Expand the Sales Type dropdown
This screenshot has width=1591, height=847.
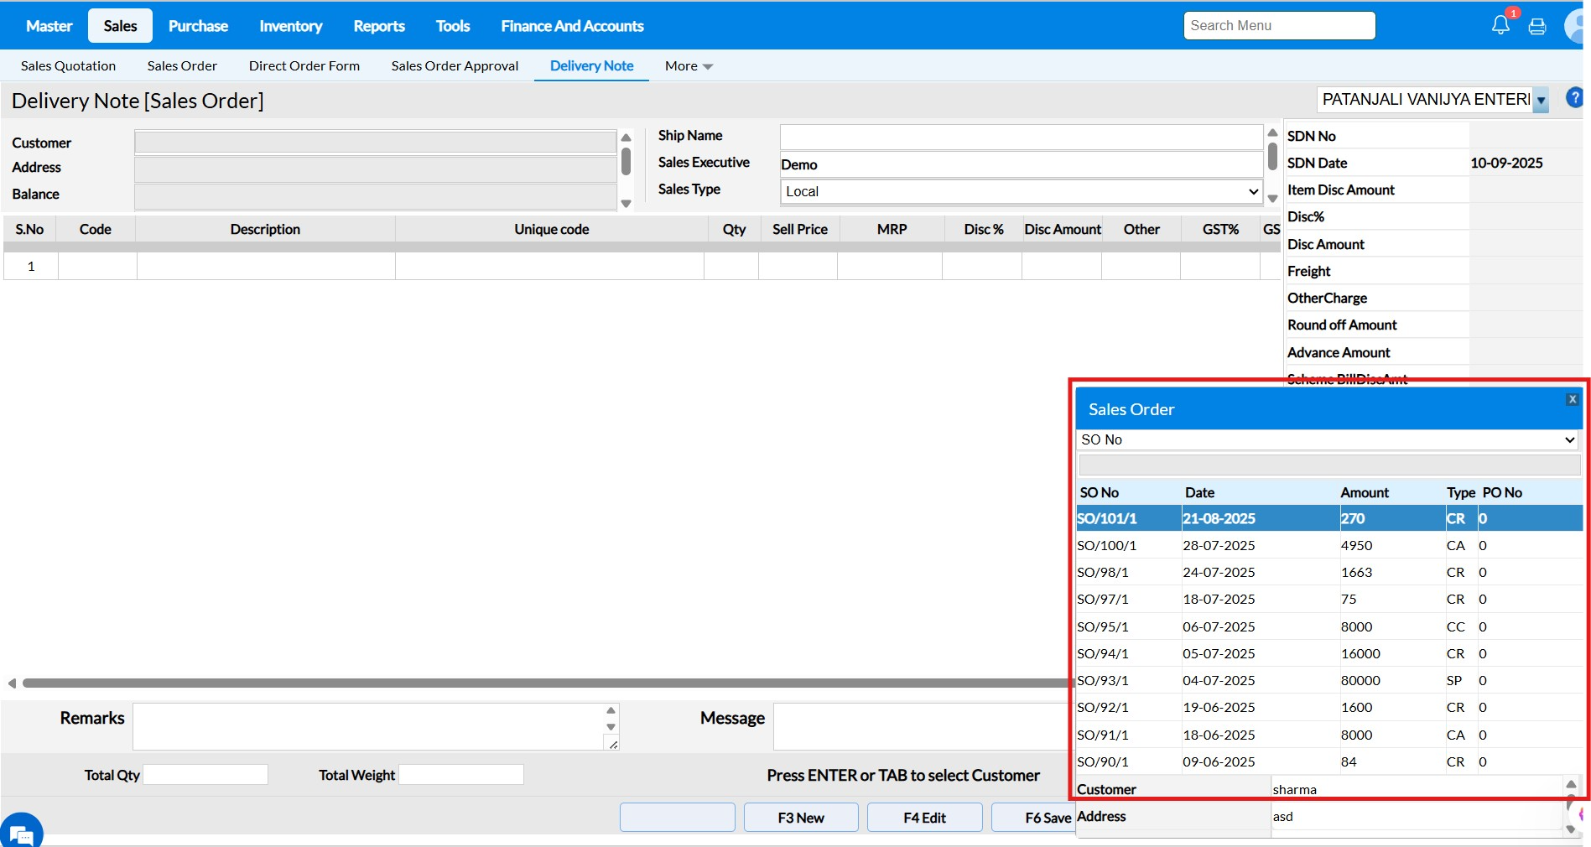tap(1021, 191)
